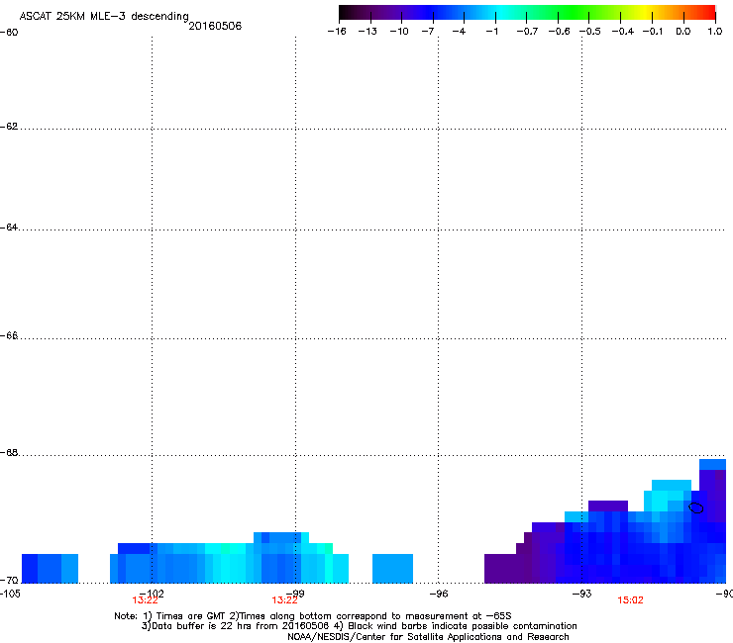The image size is (733, 643).
Task: Click the red 13:22 time under -102
Action: pyautogui.click(x=145, y=600)
